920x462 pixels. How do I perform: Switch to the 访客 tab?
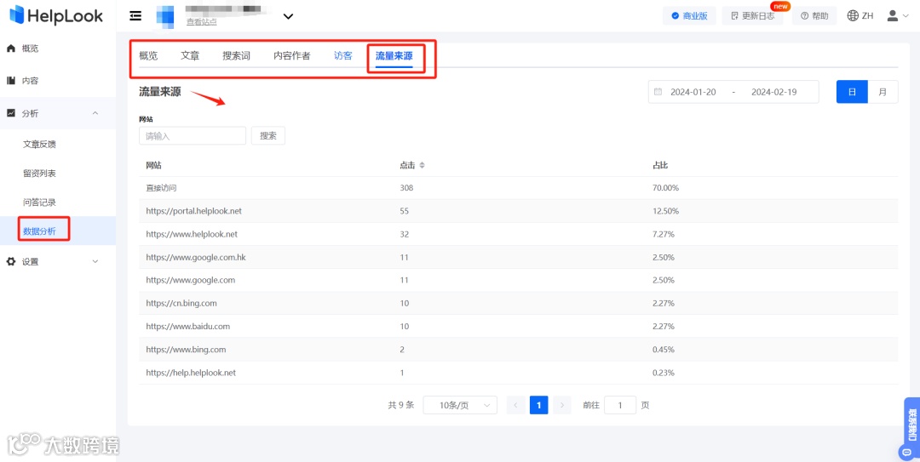343,55
